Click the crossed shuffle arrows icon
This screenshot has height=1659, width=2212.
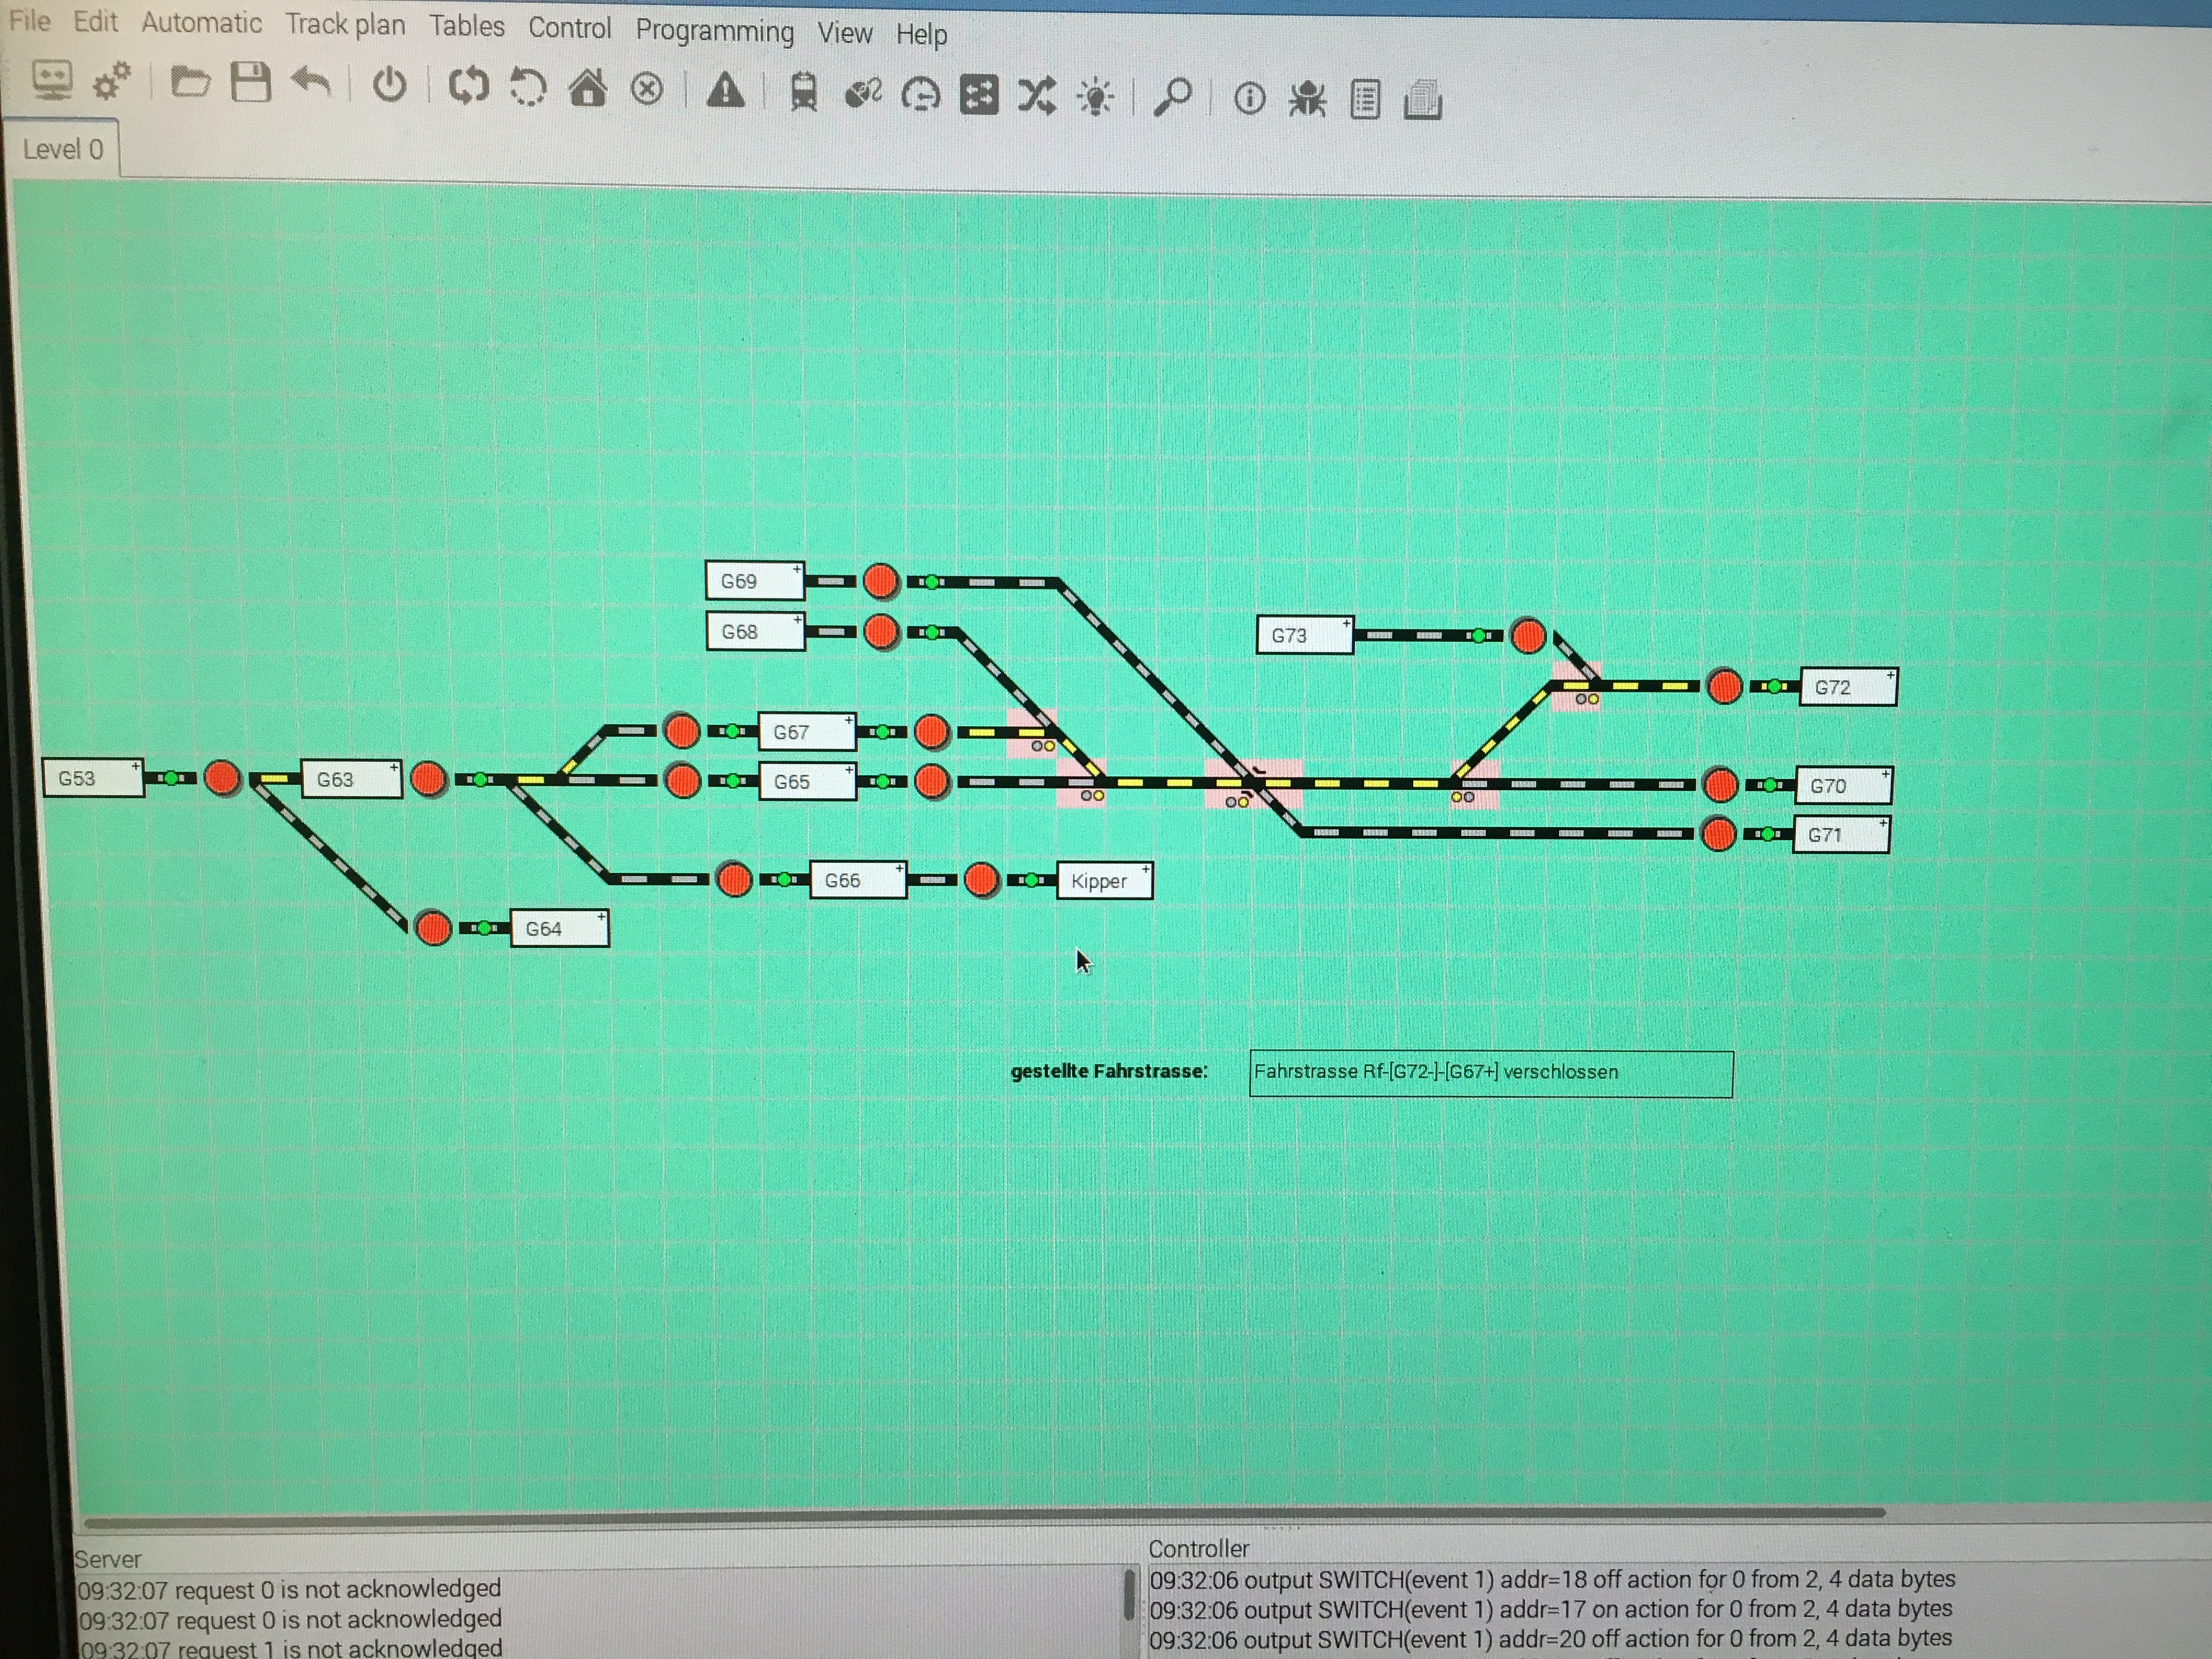[1036, 97]
